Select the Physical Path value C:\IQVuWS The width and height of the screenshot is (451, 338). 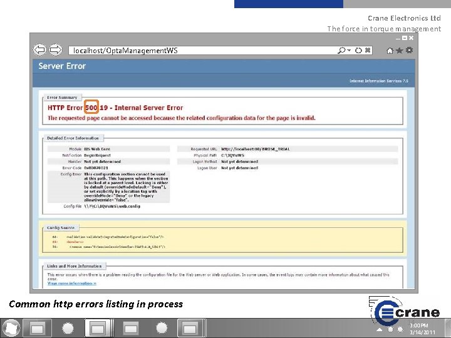coord(232,155)
